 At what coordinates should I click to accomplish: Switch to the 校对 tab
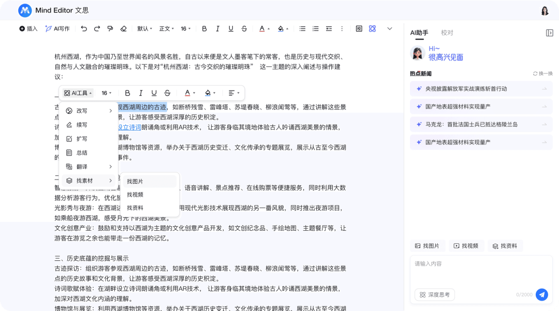(447, 33)
